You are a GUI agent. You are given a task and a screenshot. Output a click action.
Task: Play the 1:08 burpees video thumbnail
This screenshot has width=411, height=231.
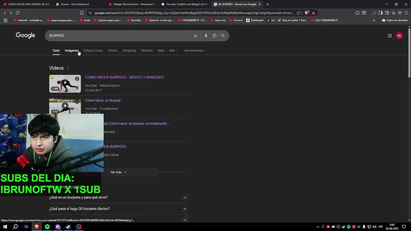click(65, 84)
